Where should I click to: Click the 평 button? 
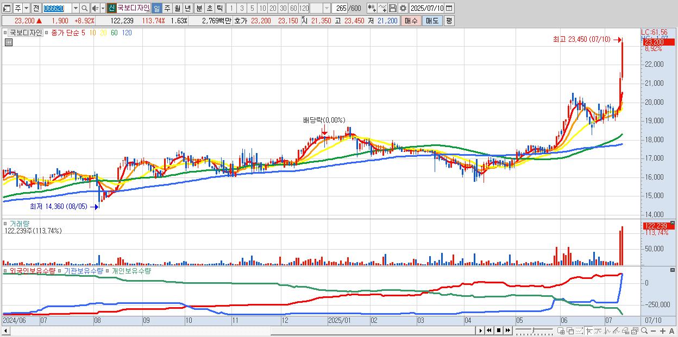tap(449, 21)
